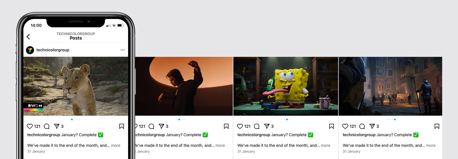Share the dancing man post
This screenshot has width=458, height=159.
tap(162, 126)
